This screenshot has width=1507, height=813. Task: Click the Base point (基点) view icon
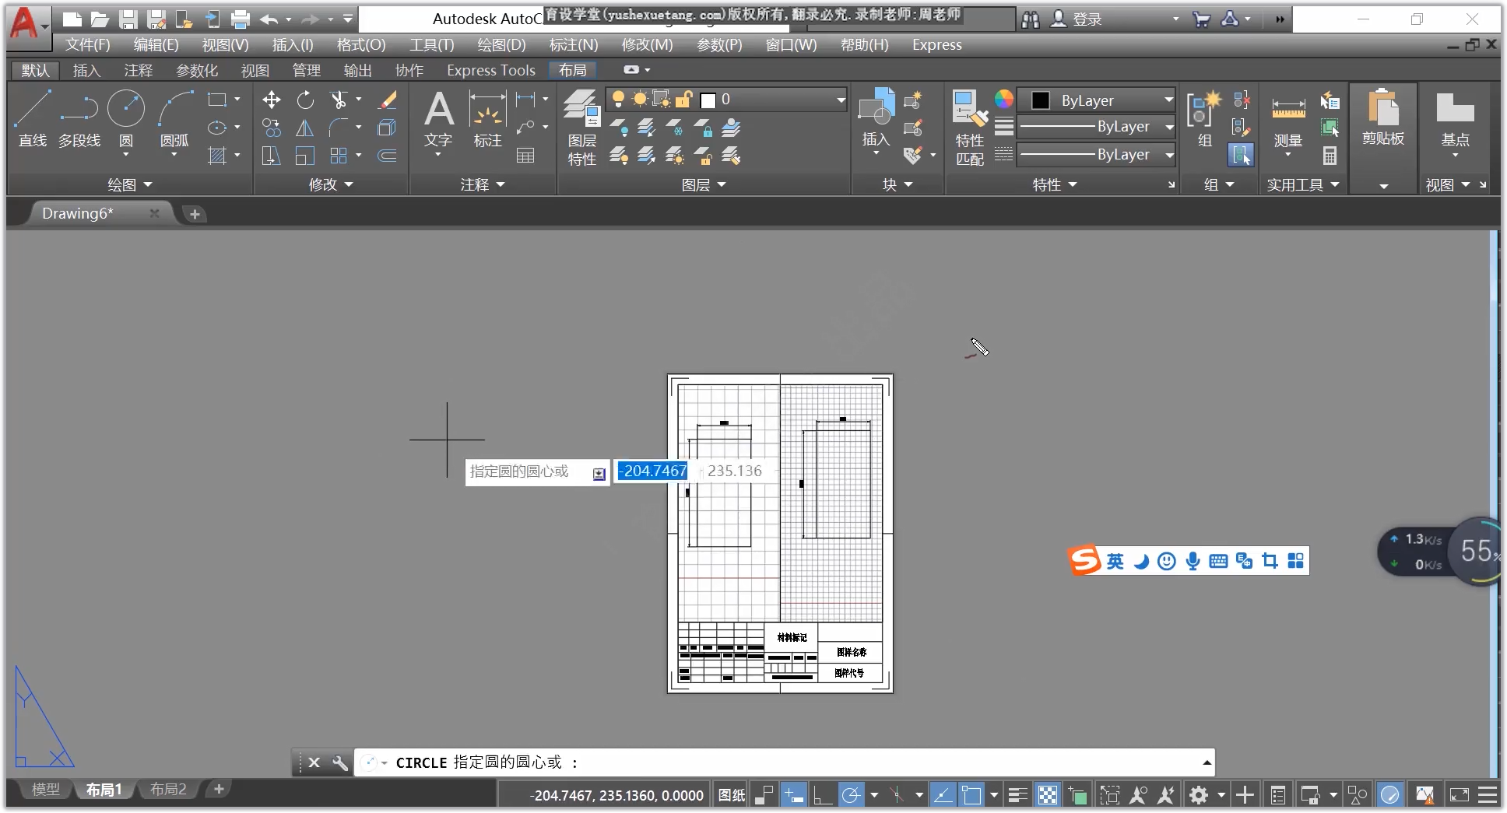[1455, 118]
